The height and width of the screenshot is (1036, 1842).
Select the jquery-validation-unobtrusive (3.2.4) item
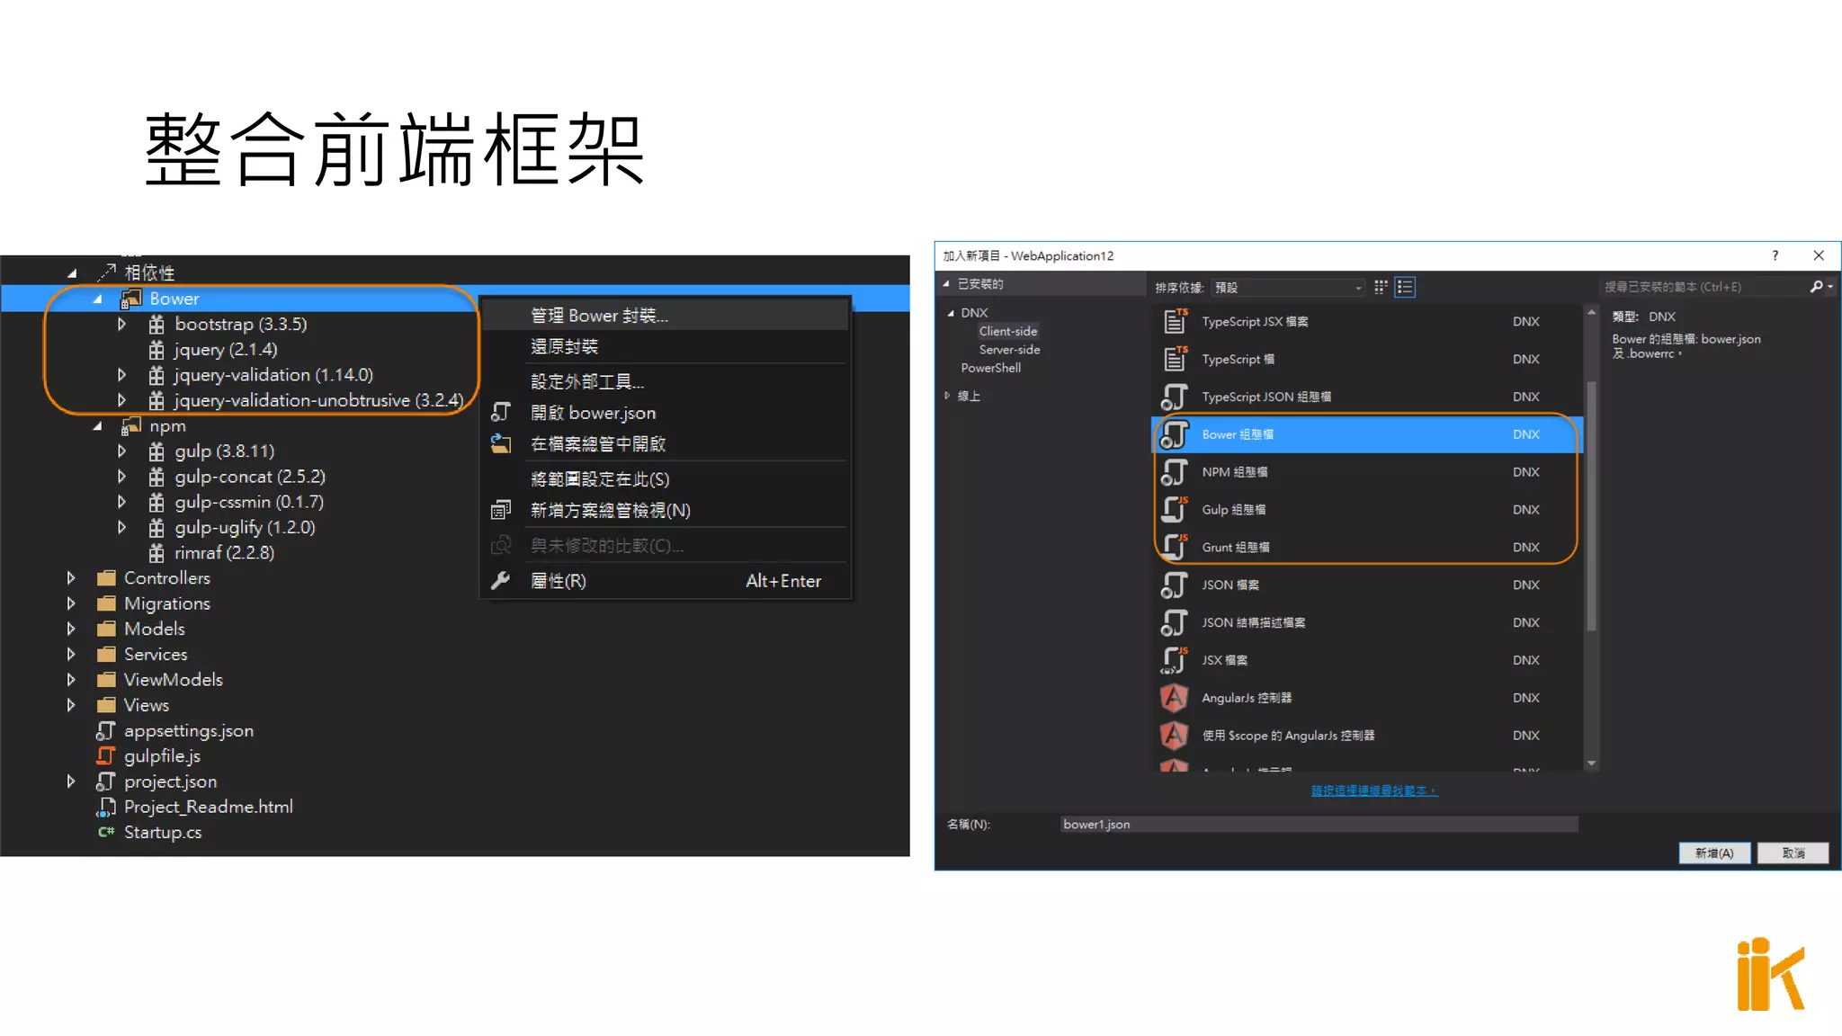pyautogui.click(x=318, y=400)
